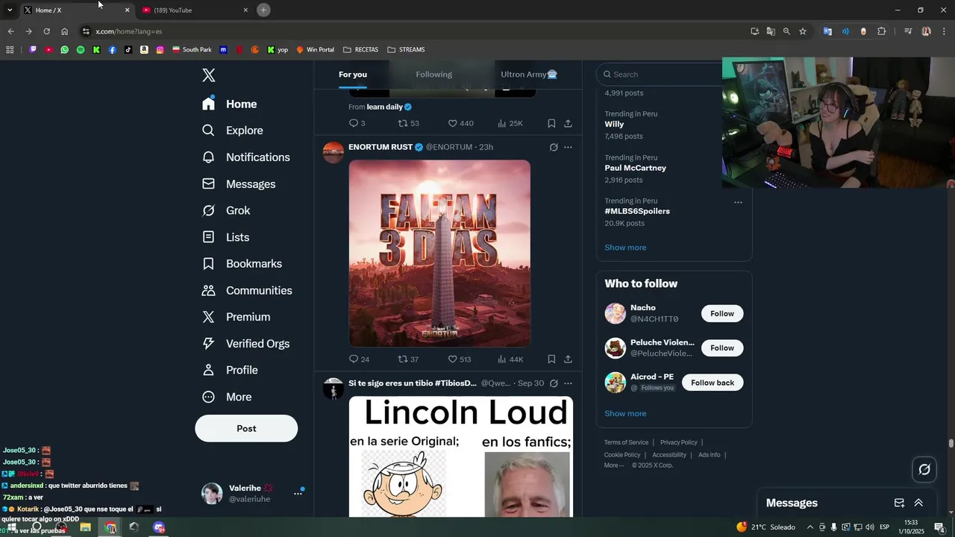Expand the Messages drawer
This screenshot has width=955, height=537.
(x=918, y=503)
